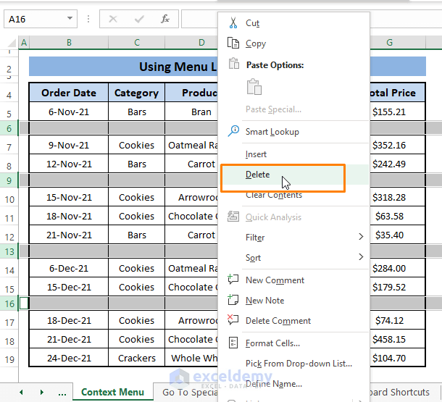Click the Smart Lookup magnifier icon
The height and width of the screenshot is (402, 442).
pyautogui.click(x=233, y=131)
